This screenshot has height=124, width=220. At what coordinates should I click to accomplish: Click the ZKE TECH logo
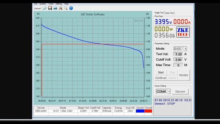pyautogui.click(x=183, y=32)
